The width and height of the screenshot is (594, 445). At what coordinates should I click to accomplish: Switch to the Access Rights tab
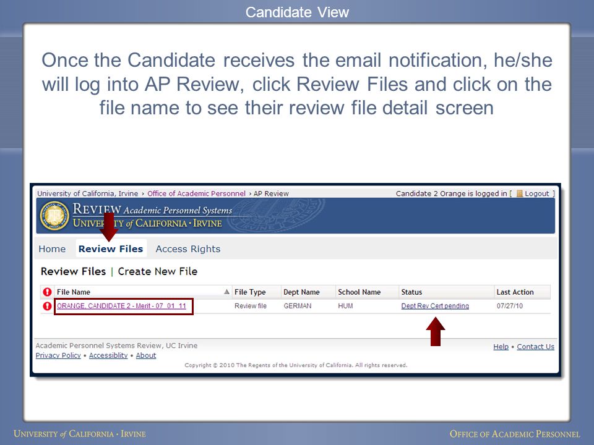[188, 249]
